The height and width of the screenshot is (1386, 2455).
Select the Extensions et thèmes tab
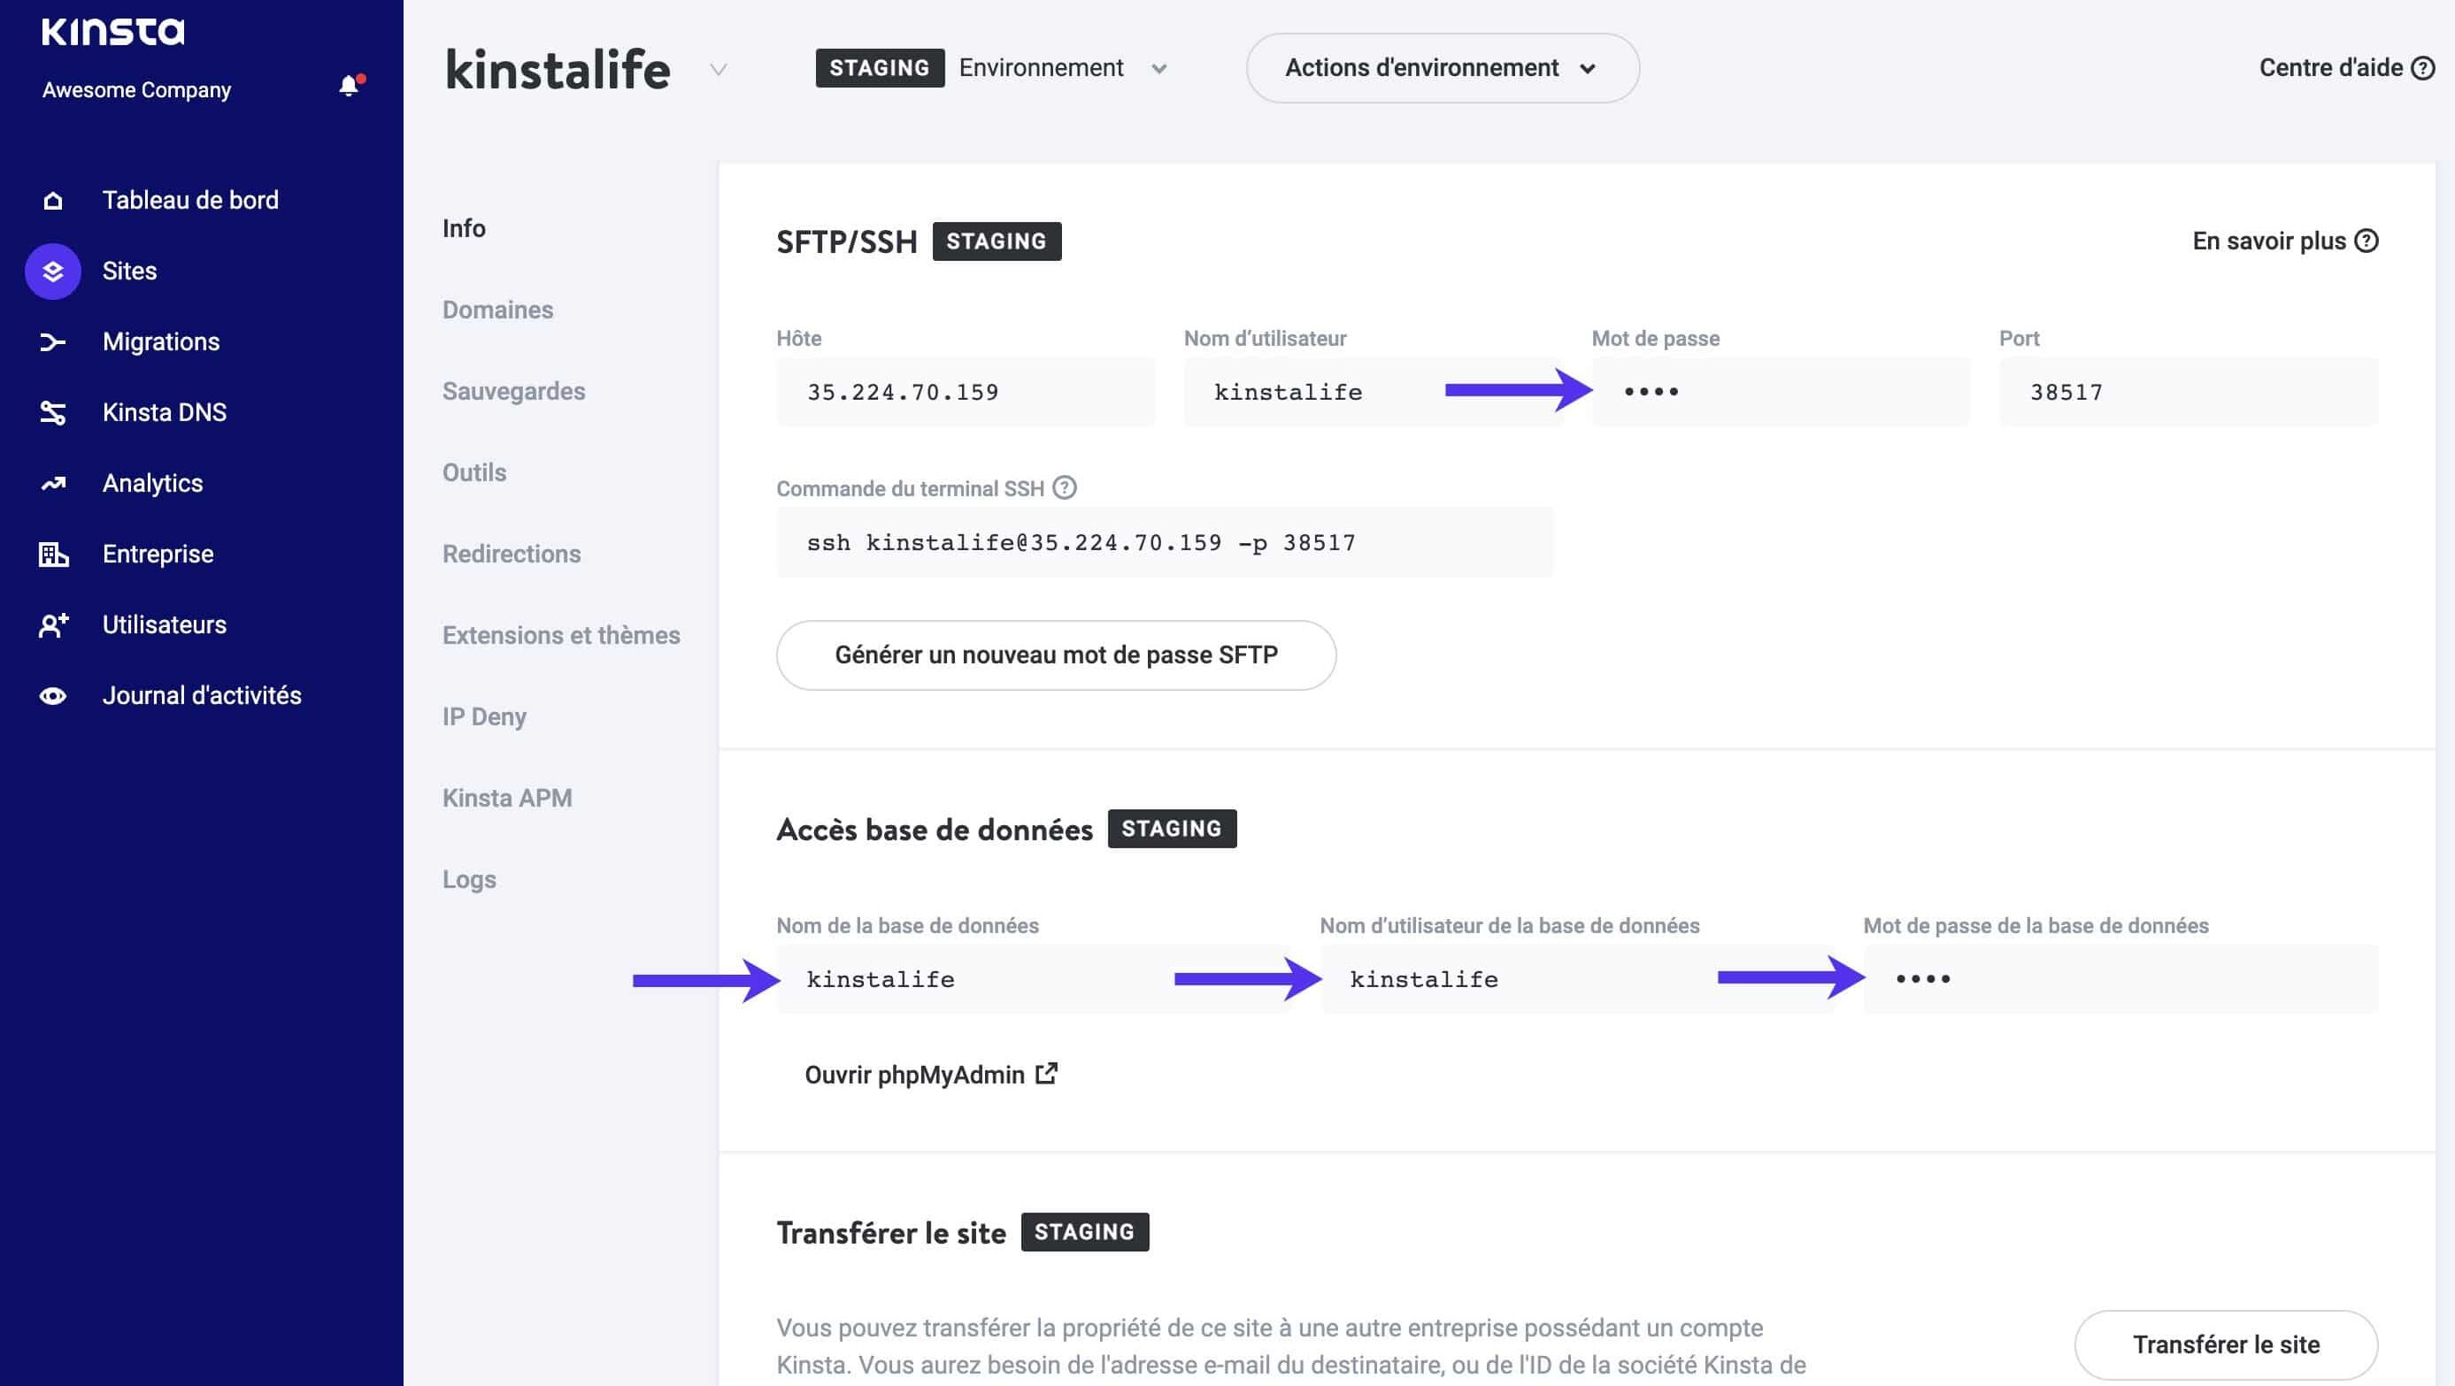[x=560, y=634]
